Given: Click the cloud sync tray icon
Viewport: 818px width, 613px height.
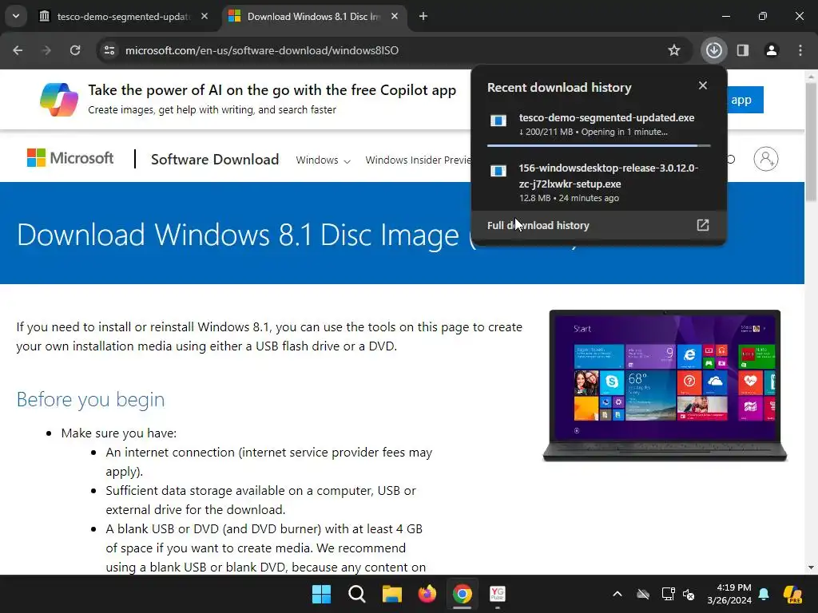Looking at the screenshot, I should coord(643,594).
